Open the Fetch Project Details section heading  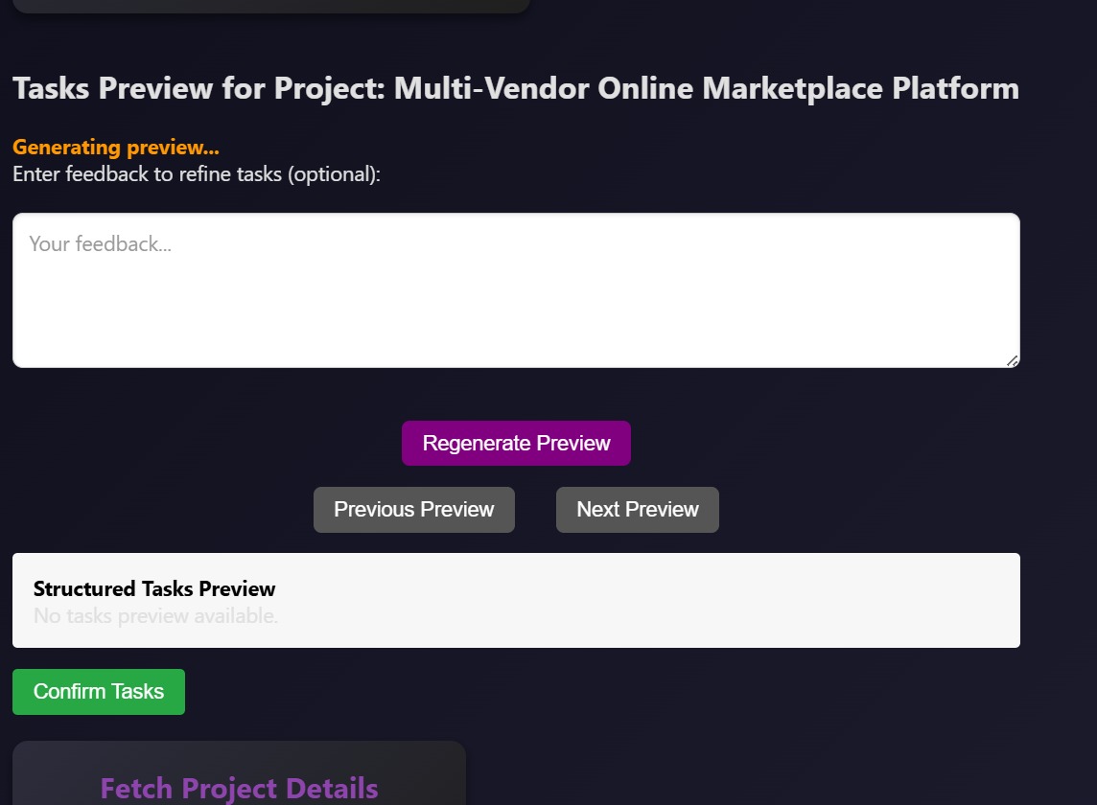coord(240,788)
